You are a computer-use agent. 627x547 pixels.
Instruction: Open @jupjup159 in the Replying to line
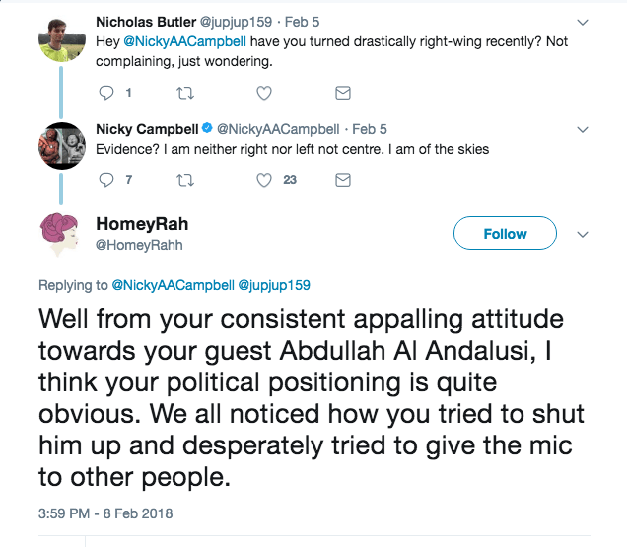[275, 285]
